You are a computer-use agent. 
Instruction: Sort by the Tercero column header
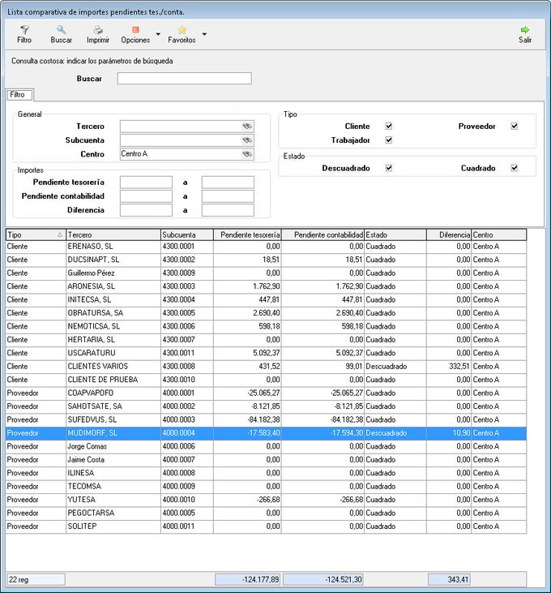tap(113, 235)
